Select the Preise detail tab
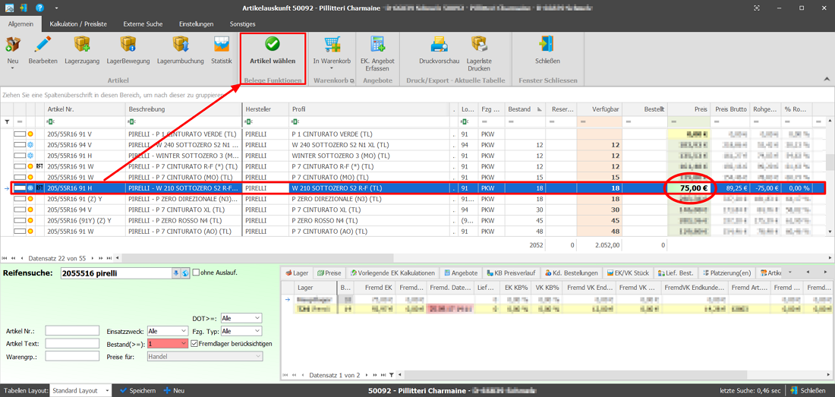Screen dimensions: 835x397 click(x=329, y=273)
